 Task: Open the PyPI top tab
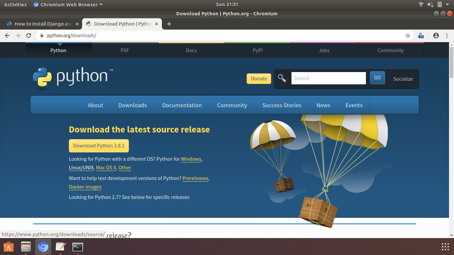click(x=258, y=50)
